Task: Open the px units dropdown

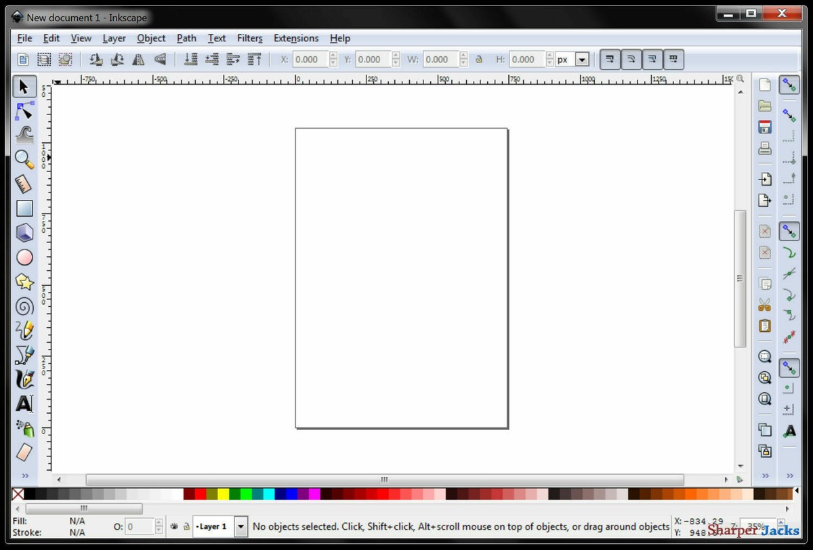Action: [x=581, y=60]
